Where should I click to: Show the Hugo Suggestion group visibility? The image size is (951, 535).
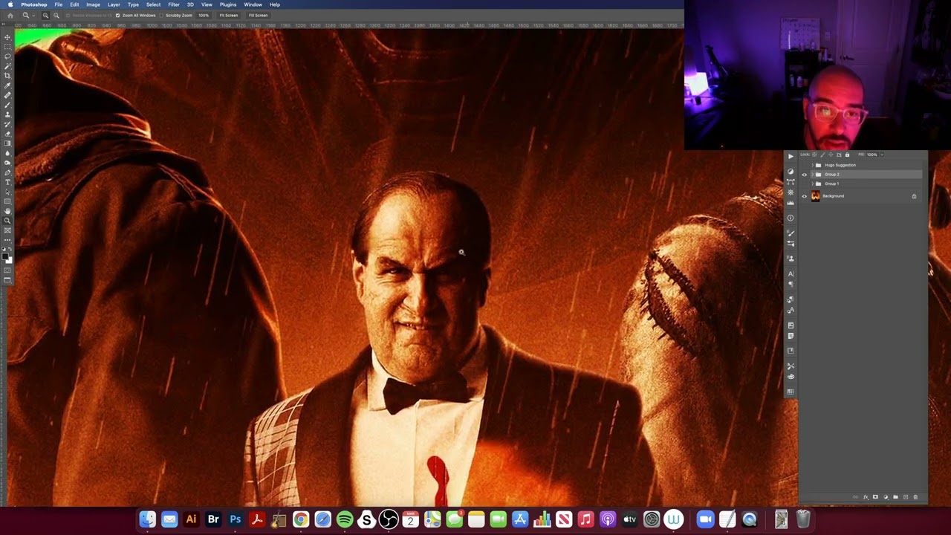coord(805,165)
